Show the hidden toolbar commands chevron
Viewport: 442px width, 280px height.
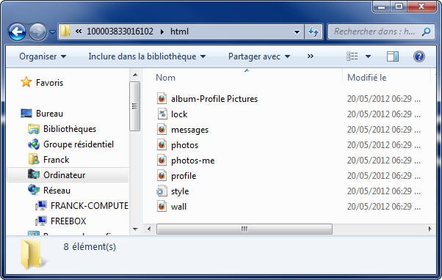(x=311, y=56)
